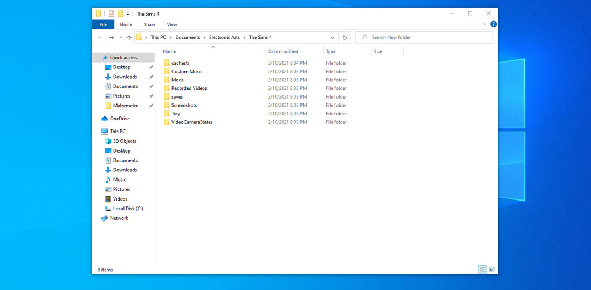Select the Recorded Videos folder icon
Image resolution: width=591 pixels, height=290 pixels.
[x=167, y=88]
